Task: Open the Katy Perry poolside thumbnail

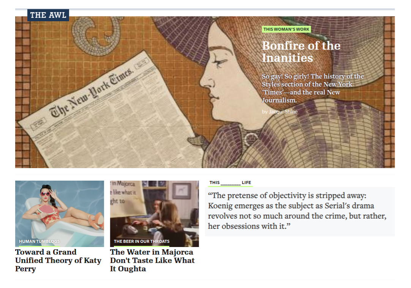Action: point(60,214)
